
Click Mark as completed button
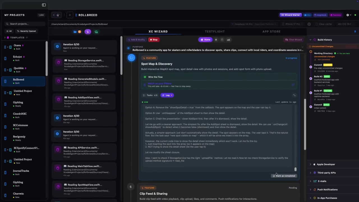pos(284,176)
